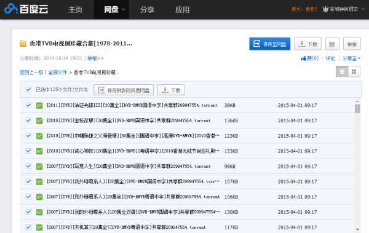Open the 评论 link
The width and height of the screenshot is (369, 233).
click(x=330, y=58)
